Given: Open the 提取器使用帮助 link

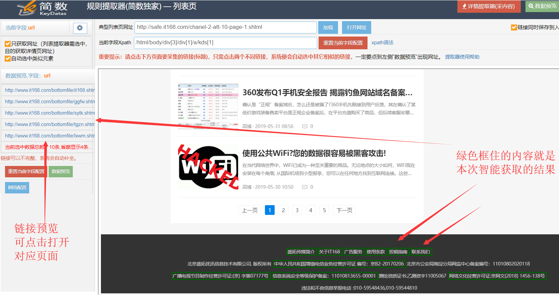Looking at the screenshot, I should coord(462,57).
